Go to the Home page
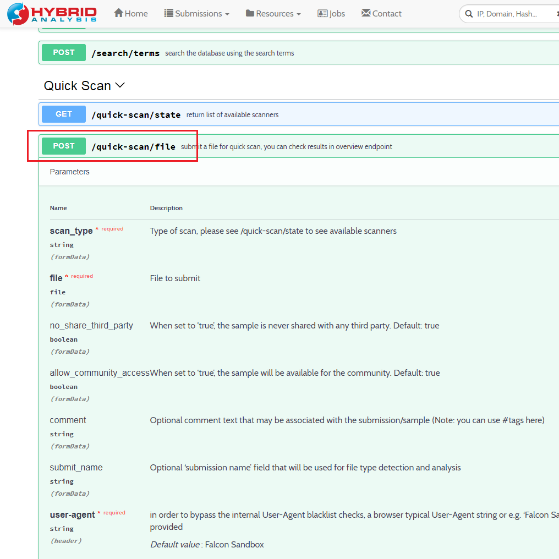This screenshot has height=559, width=559. click(131, 14)
